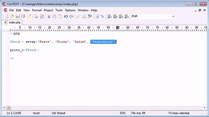The image size is (209, 117).
Task: Open the Help menu
Action: [x=94, y=10]
